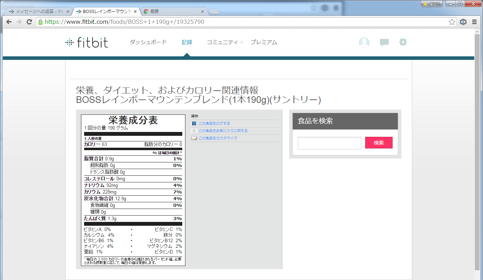Click the ビタミンB12 2% entry
The width and height of the screenshot is (483, 280).
coord(166,240)
